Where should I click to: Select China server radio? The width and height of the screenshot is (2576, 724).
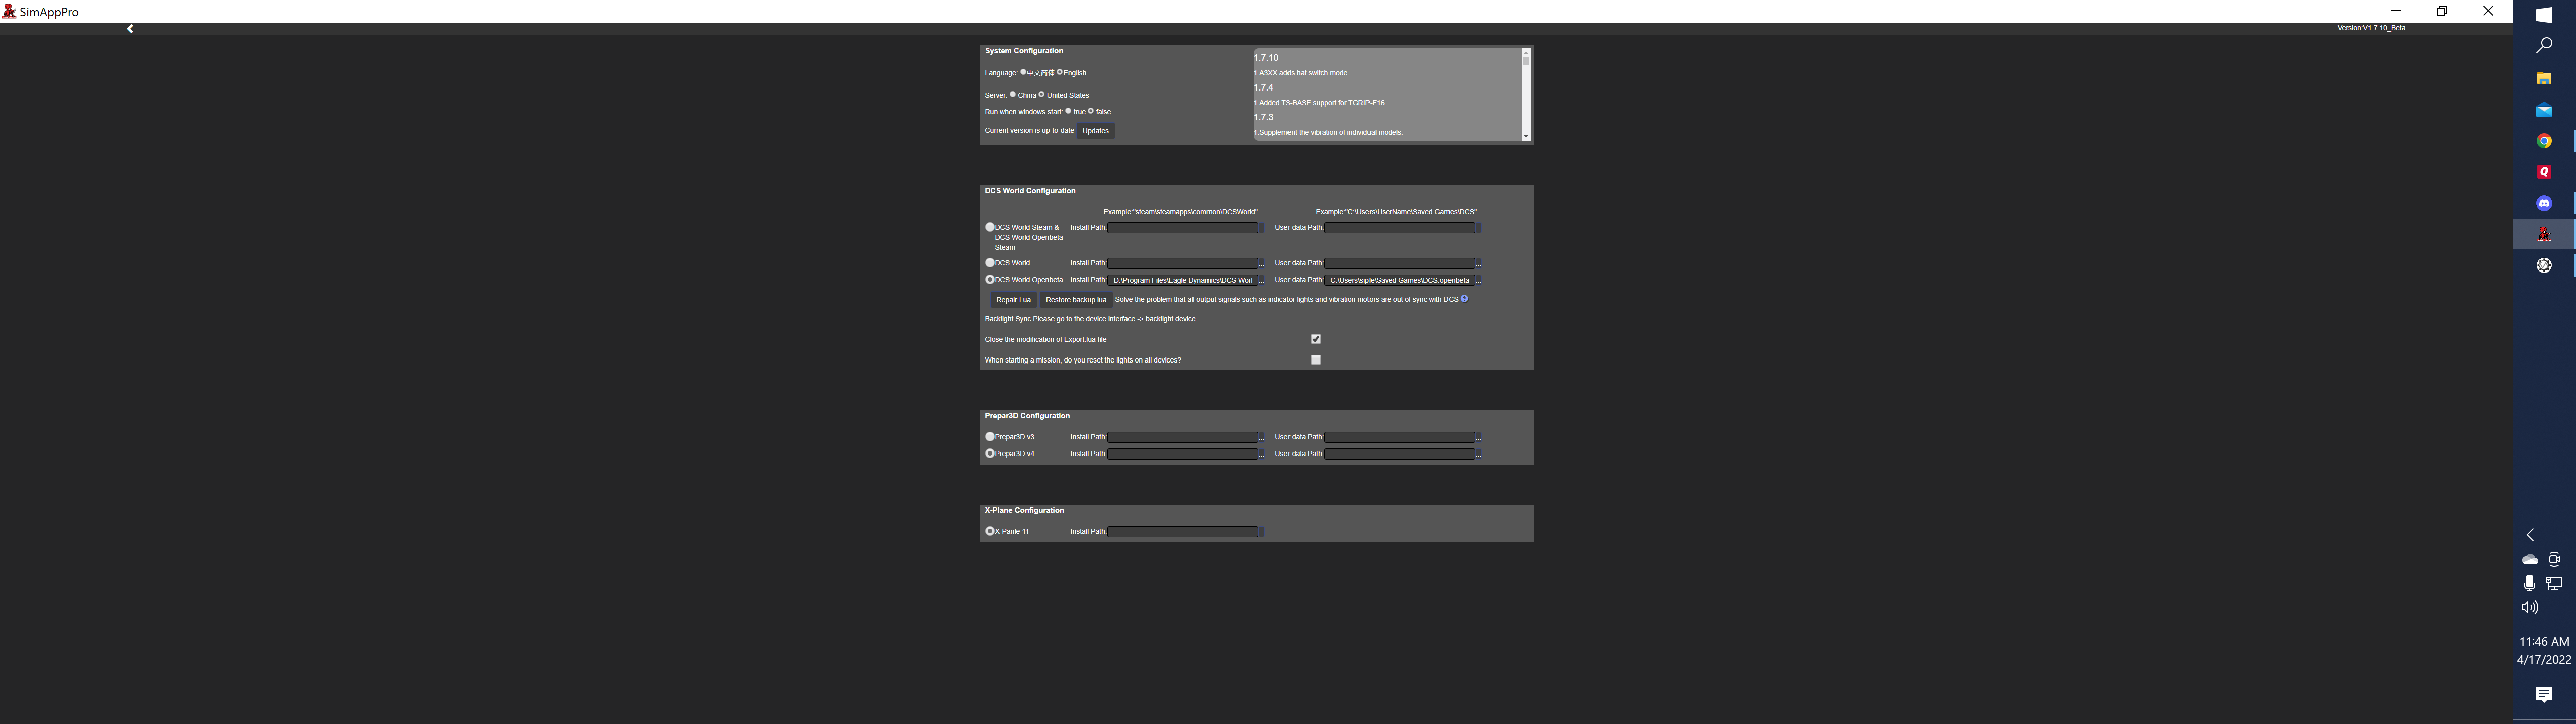click(x=1013, y=94)
